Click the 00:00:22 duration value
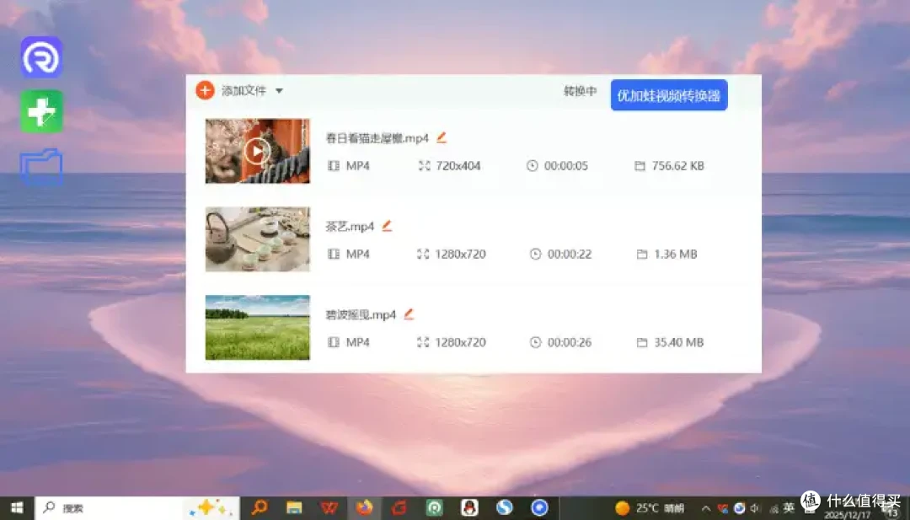This screenshot has height=520, width=910. (x=570, y=255)
